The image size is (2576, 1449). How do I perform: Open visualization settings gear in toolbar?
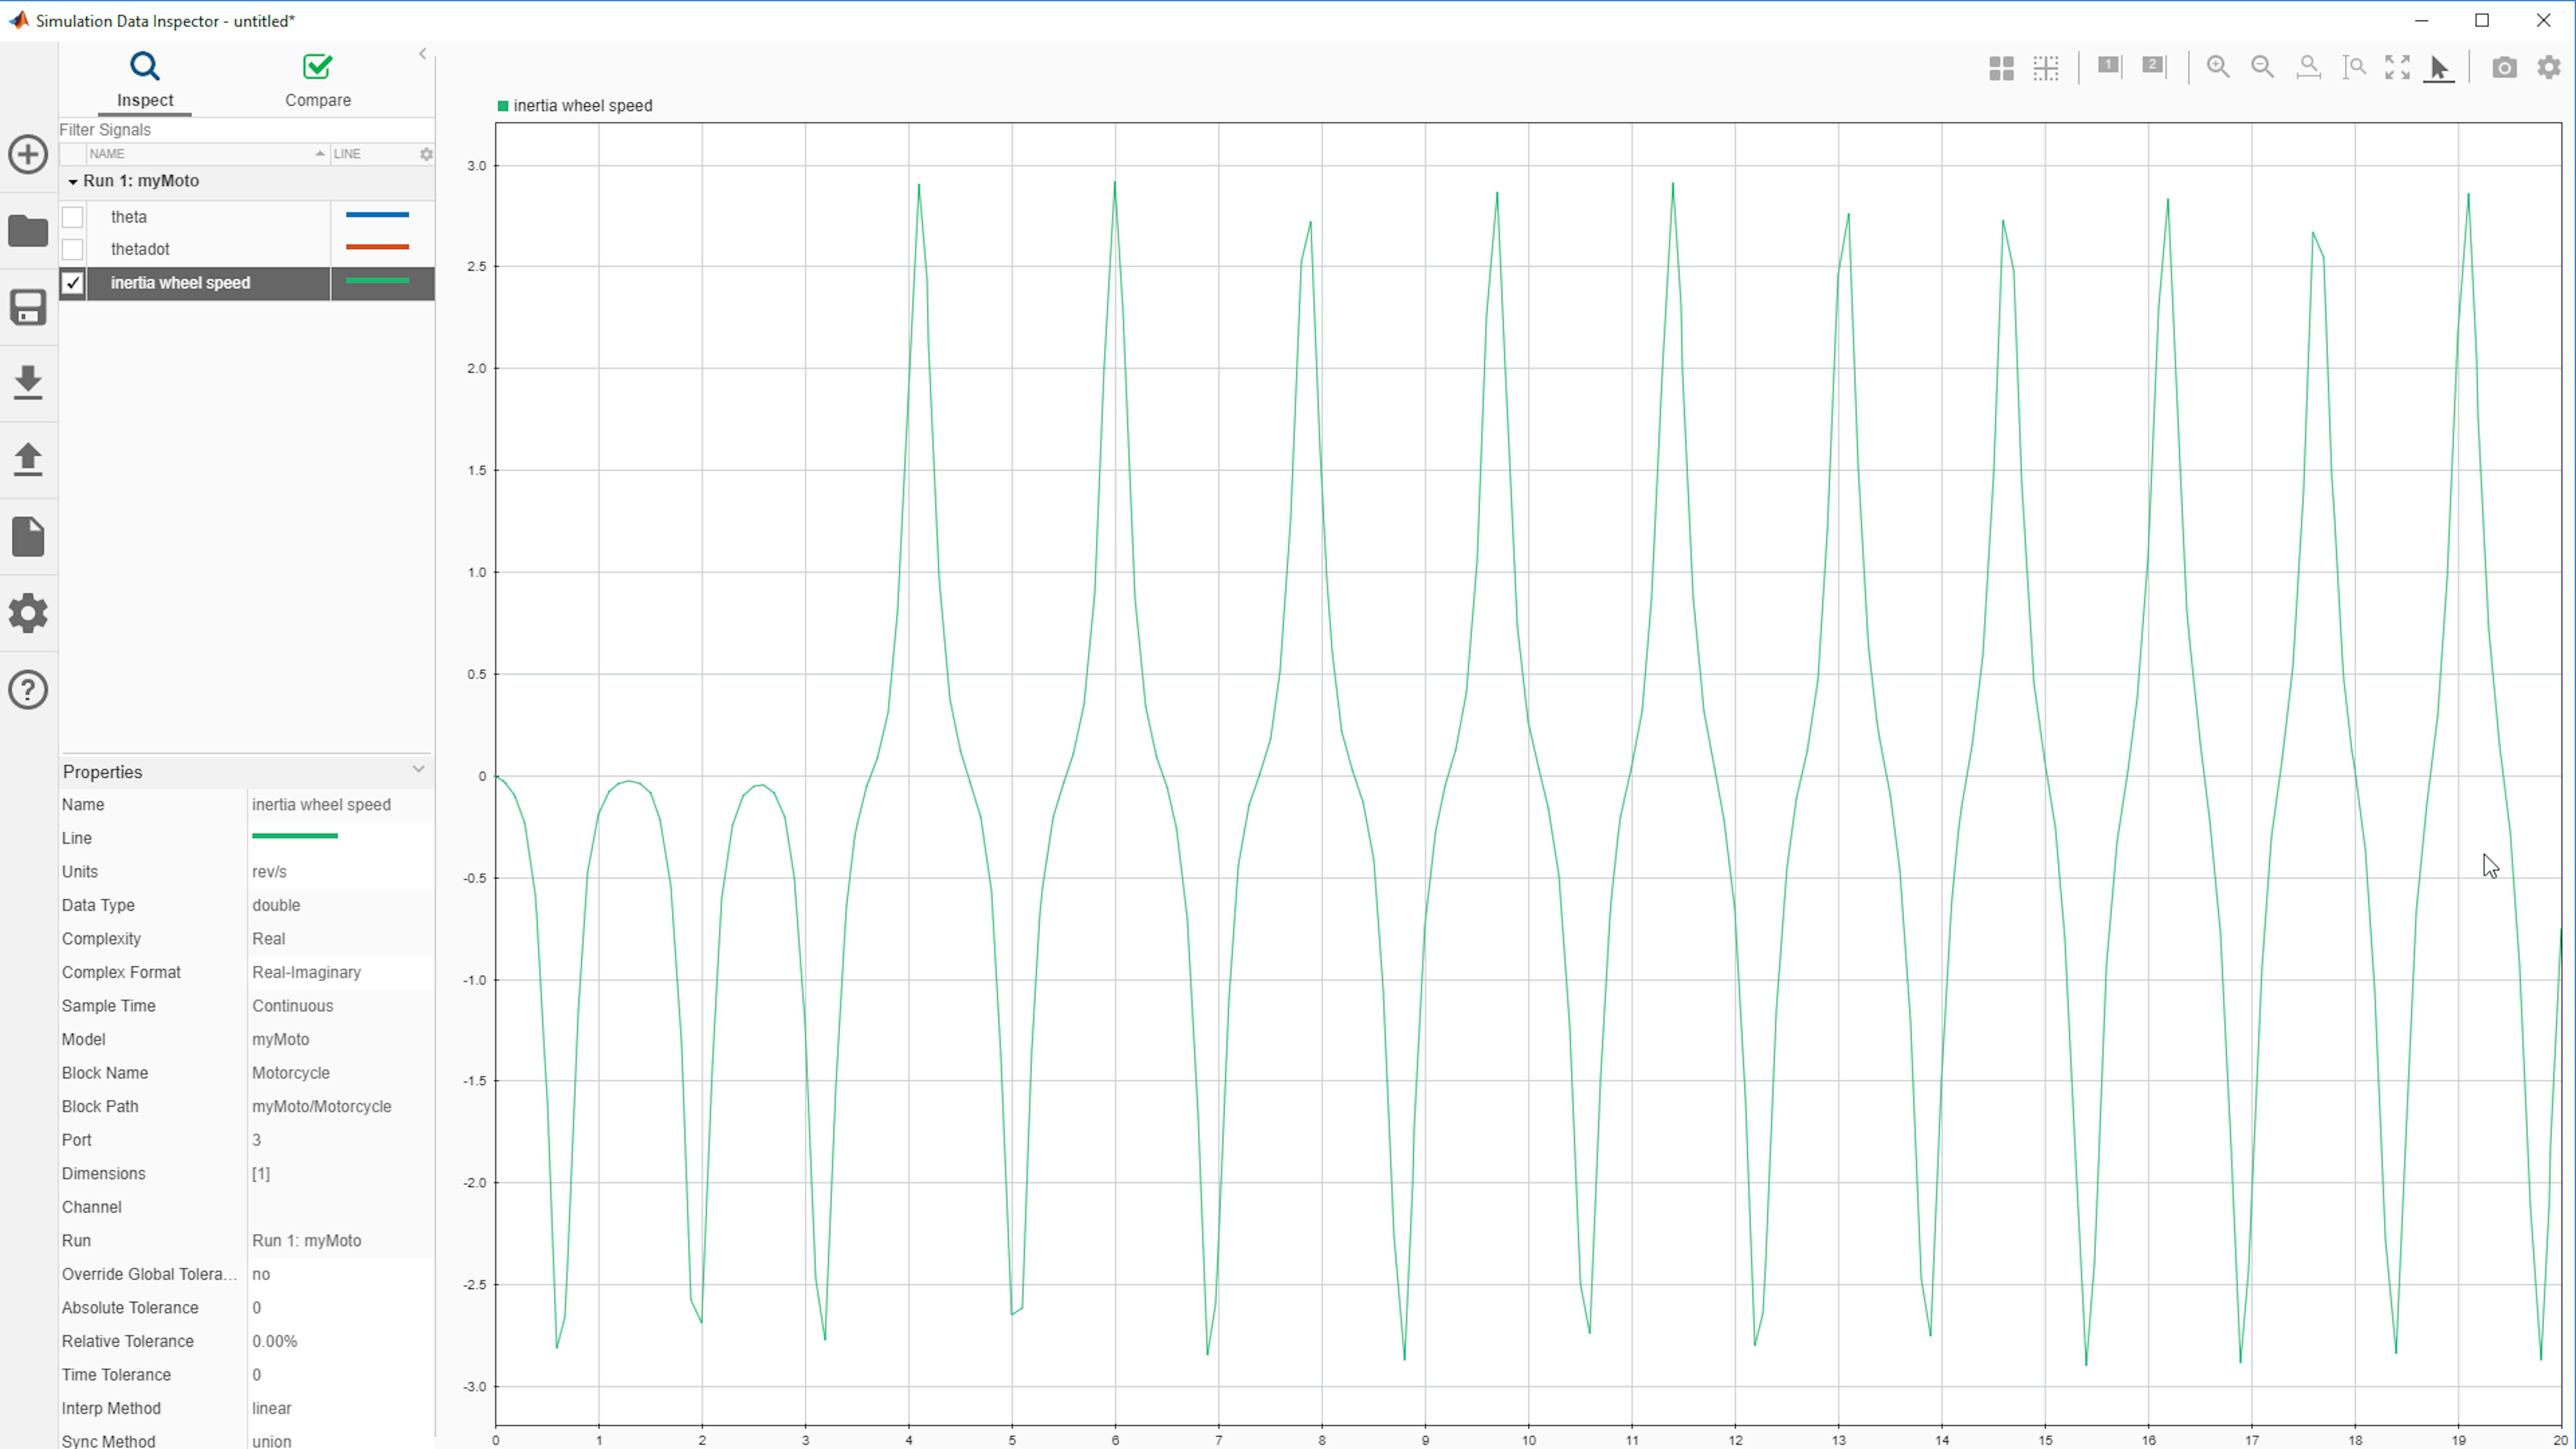[2549, 67]
